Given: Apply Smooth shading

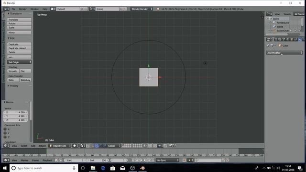Looking at the screenshot, I should (13, 71).
